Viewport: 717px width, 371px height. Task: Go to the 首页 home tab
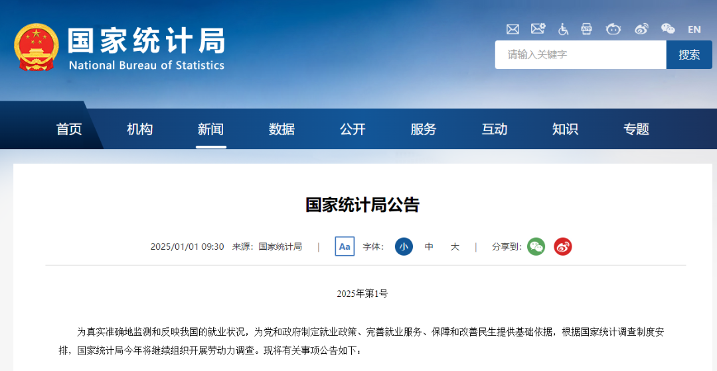(x=69, y=129)
